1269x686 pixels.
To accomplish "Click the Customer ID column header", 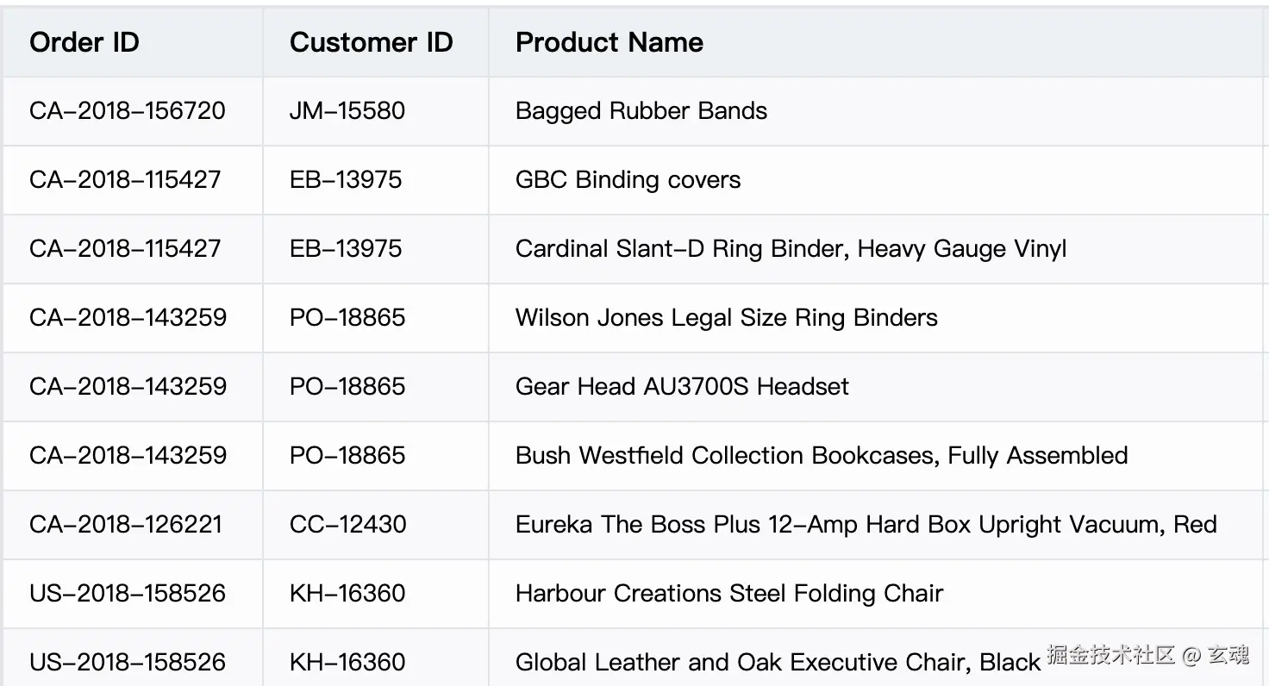I will pos(371,42).
